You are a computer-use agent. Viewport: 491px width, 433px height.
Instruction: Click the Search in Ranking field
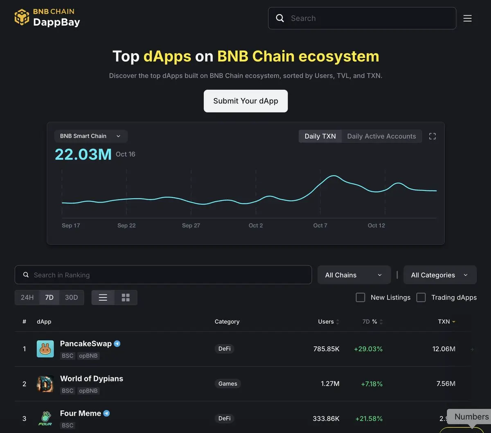click(163, 275)
